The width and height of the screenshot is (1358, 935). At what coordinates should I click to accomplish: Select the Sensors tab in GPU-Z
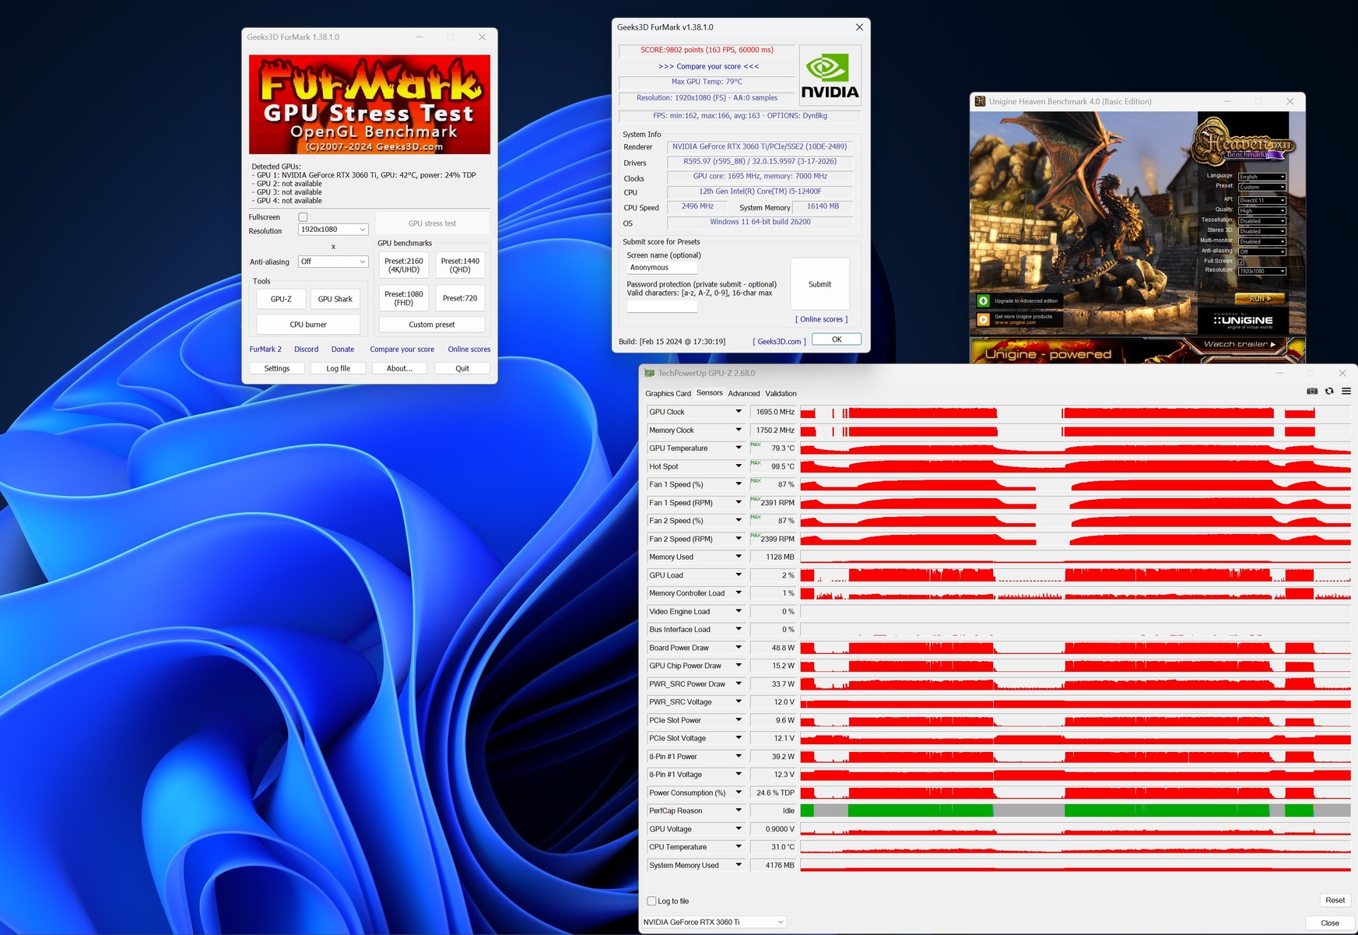pos(710,393)
